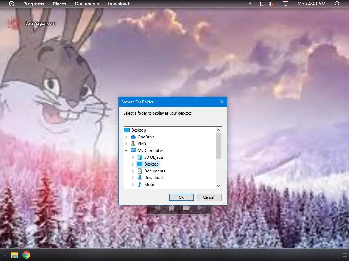The height and width of the screenshot is (261, 349).
Task: Open the Programs menu
Action: tap(34, 4)
